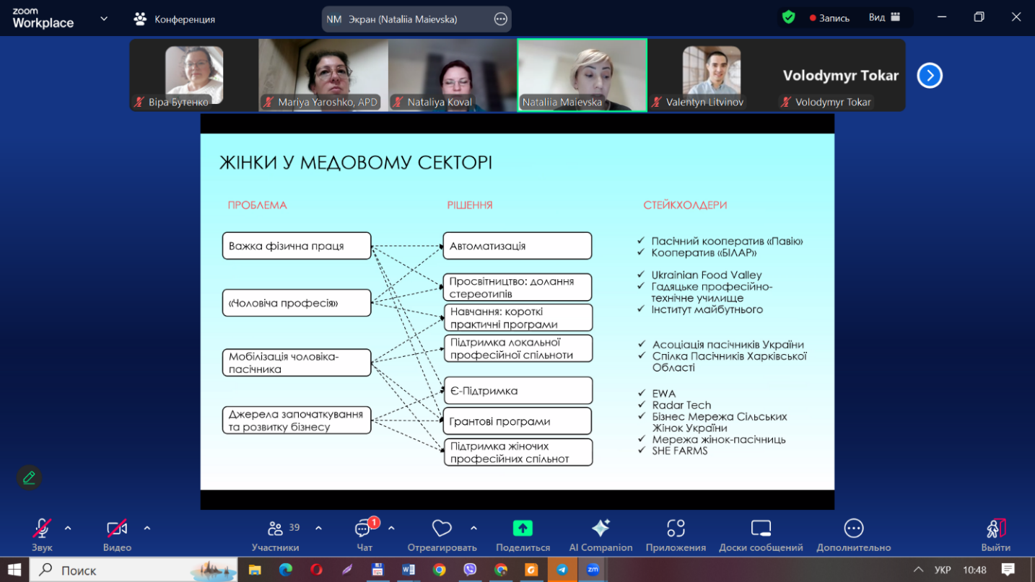Select Volodymyr Tokar video tile

click(x=841, y=75)
